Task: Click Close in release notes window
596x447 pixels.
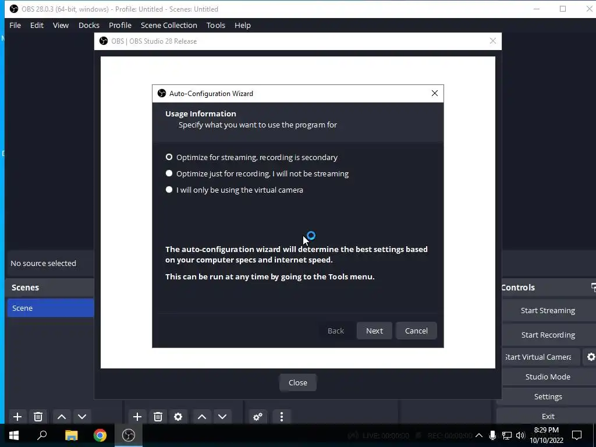Action: (297, 383)
